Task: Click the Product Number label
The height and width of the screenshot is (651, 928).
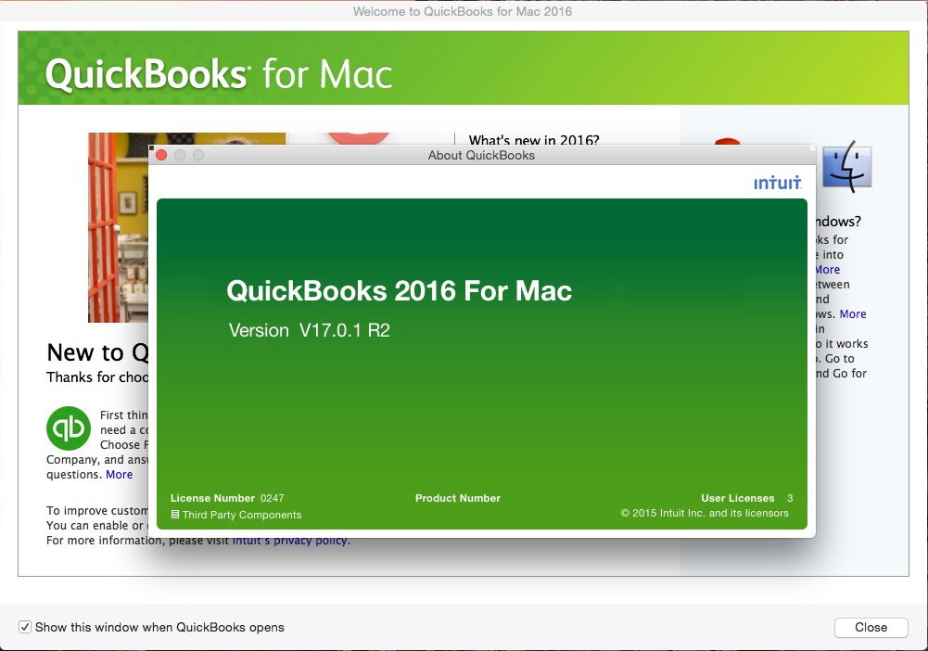Action: 458,498
